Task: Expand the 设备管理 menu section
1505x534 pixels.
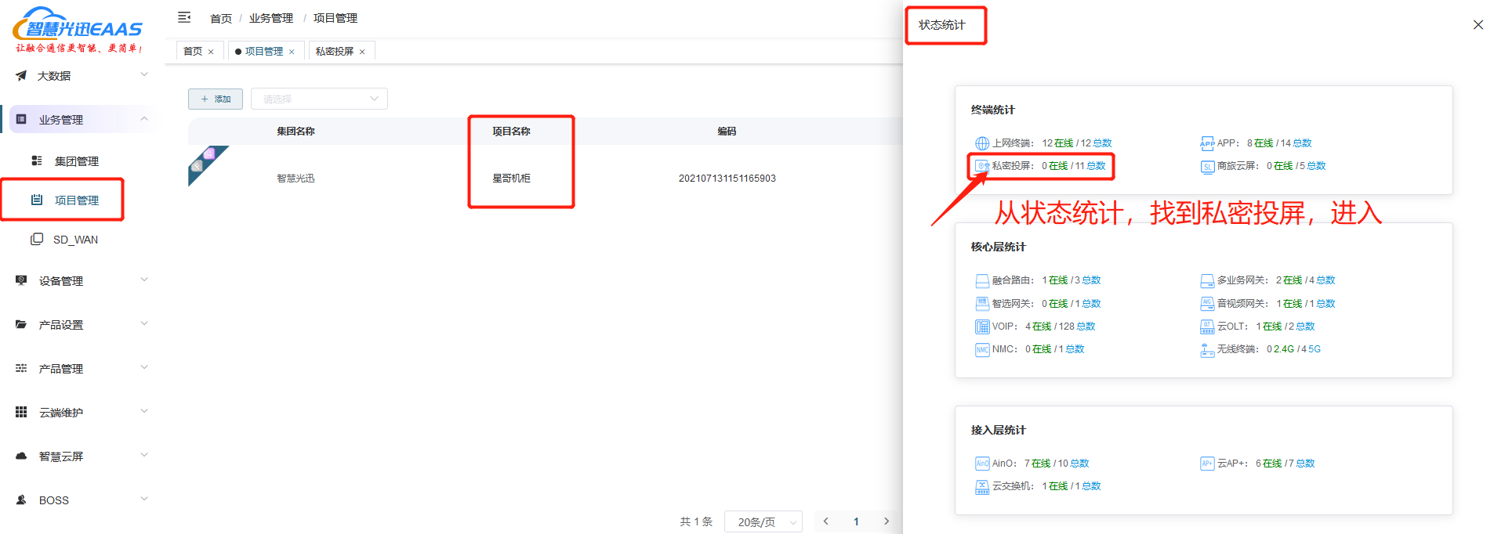Action: click(x=78, y=281)
